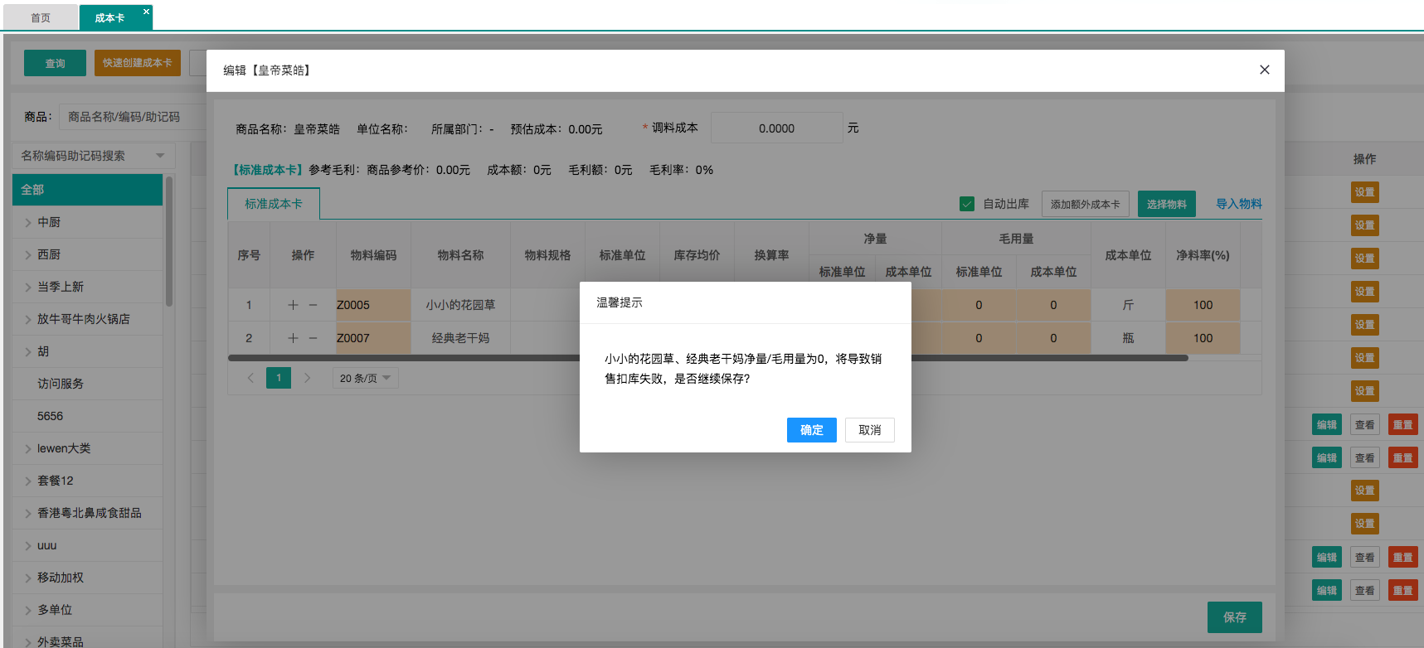This screenshot has width=1424, height=648.
Task: Expand the 胡 category arrow
Action: [x=27, y=351]
